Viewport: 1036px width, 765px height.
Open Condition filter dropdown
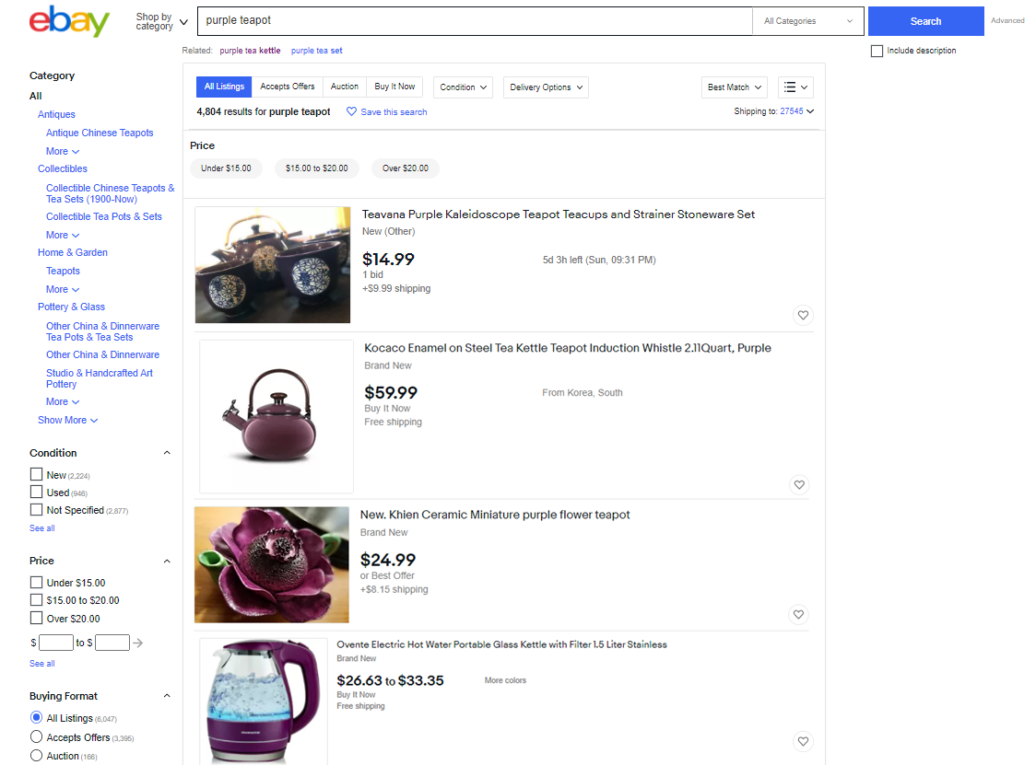pos(464,87)
